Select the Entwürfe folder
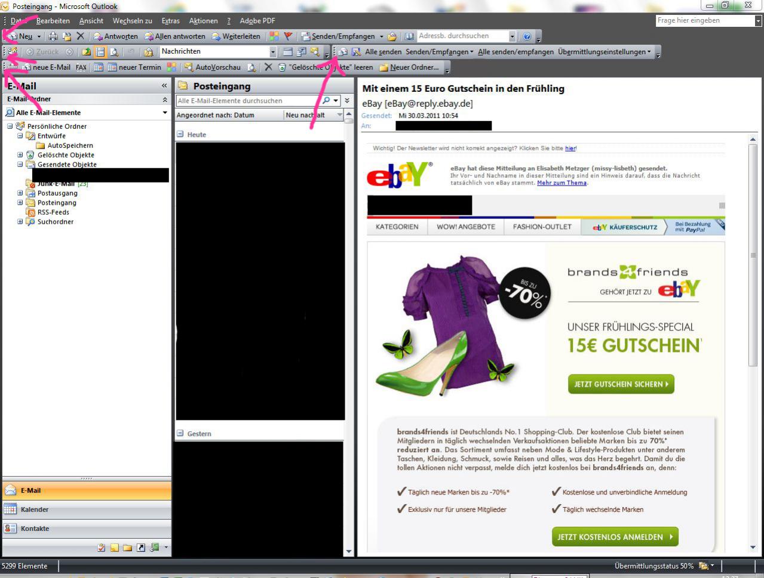Screen dimensions: 764x578 coord(51,136)
